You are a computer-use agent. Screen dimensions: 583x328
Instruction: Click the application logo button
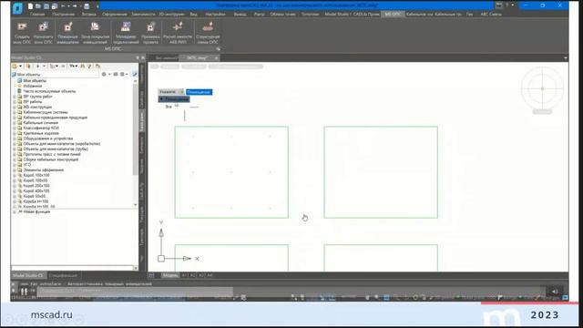17,8
